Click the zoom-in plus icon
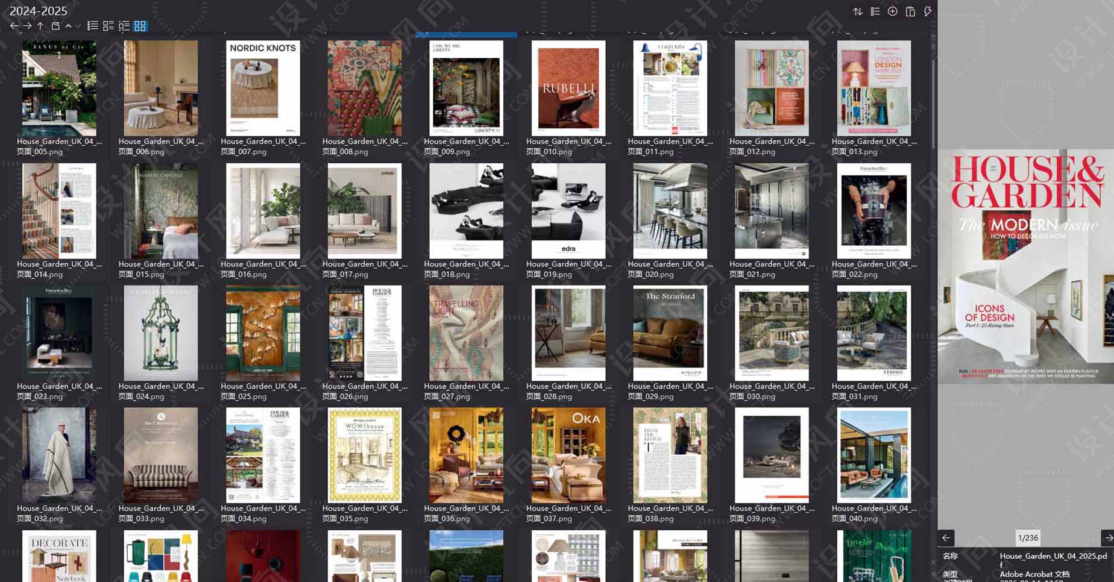Viewport: 1114px width, 582px height. click(x=892, y=11)
